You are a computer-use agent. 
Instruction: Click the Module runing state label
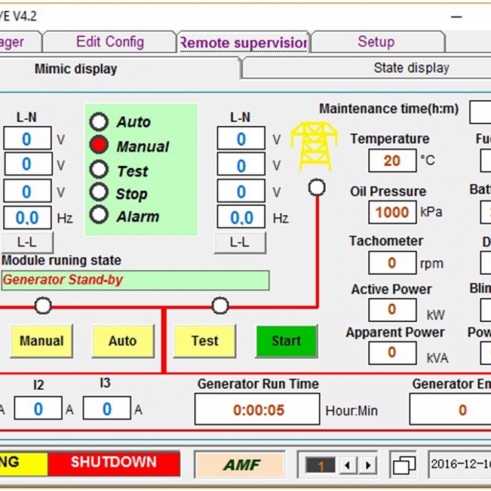[x=61, y=260]
